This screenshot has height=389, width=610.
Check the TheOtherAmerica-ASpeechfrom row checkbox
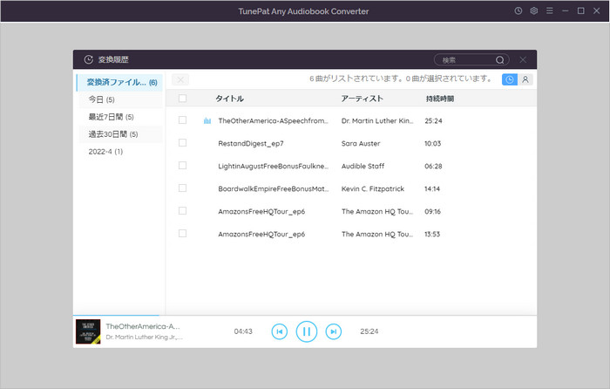(182, 120)
